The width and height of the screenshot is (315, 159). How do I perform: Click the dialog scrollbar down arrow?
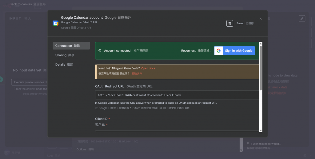coord(261,130)
